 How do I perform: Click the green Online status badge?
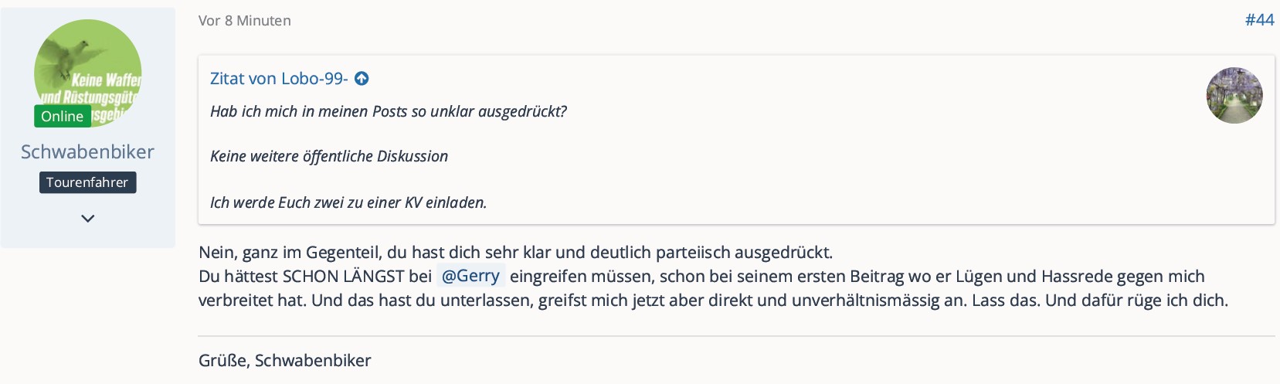(x=62, y=117)
